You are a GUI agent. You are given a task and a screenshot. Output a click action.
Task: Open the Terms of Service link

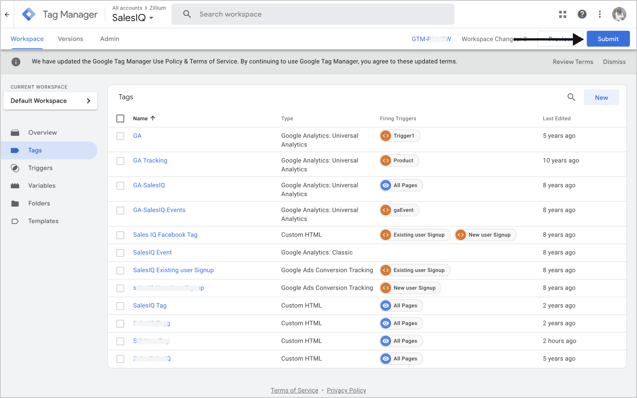pyautogui.click(x=295, y=390)
